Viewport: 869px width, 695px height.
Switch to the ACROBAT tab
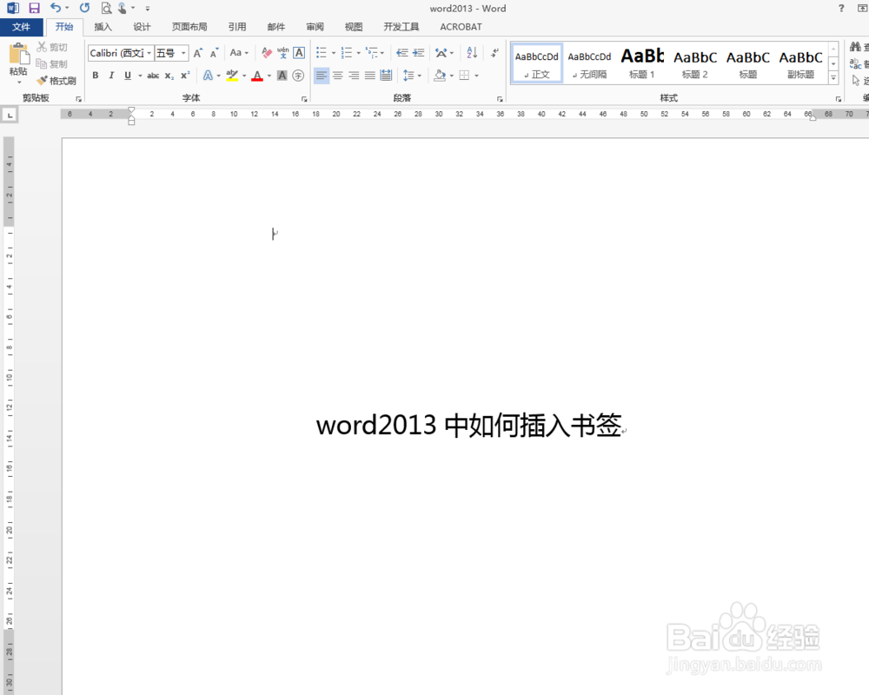(461, 27)
